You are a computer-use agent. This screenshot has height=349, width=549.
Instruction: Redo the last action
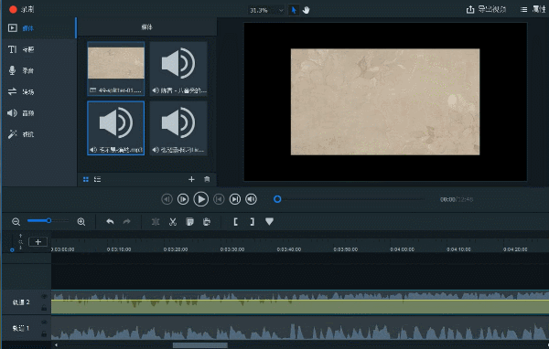click(x=127, y=222)
